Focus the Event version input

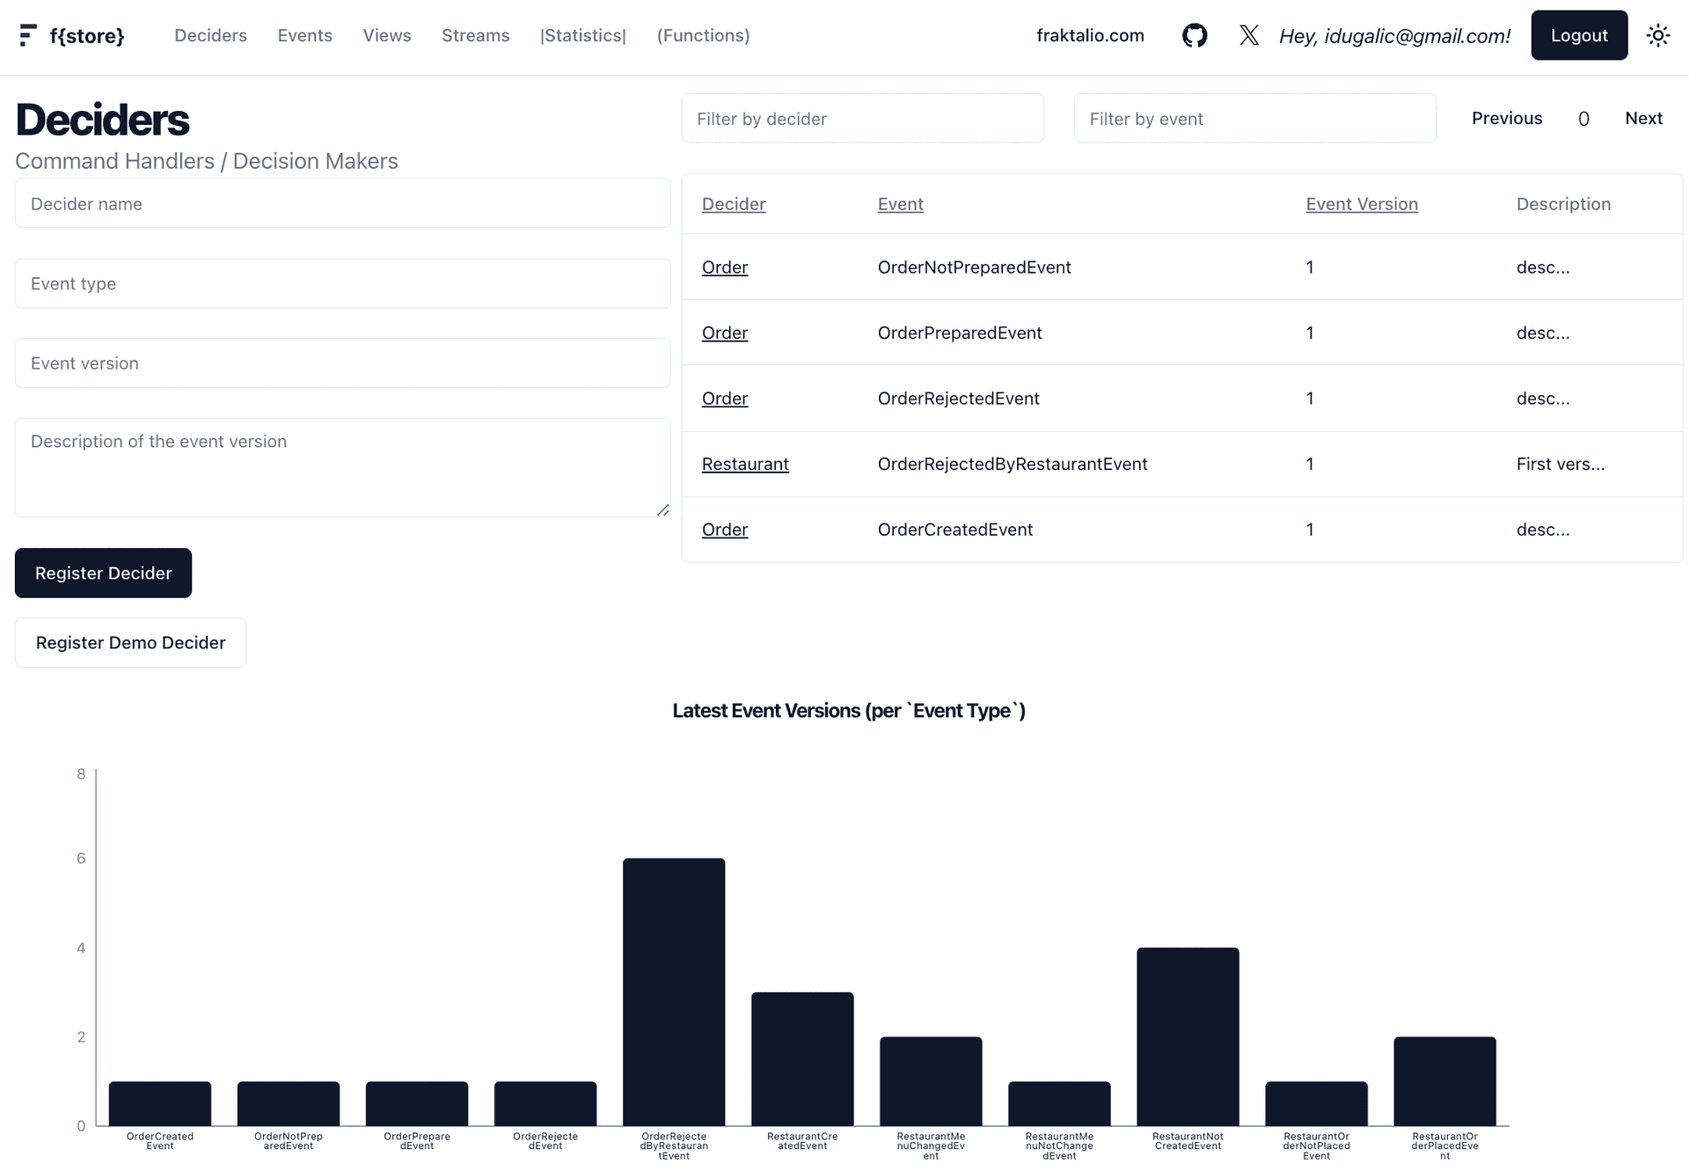[342, 362]
